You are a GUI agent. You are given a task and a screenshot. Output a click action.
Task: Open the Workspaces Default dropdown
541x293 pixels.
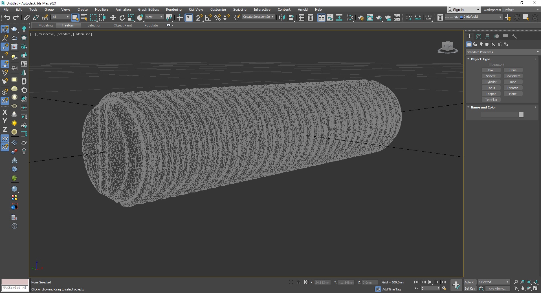point(521,10)
